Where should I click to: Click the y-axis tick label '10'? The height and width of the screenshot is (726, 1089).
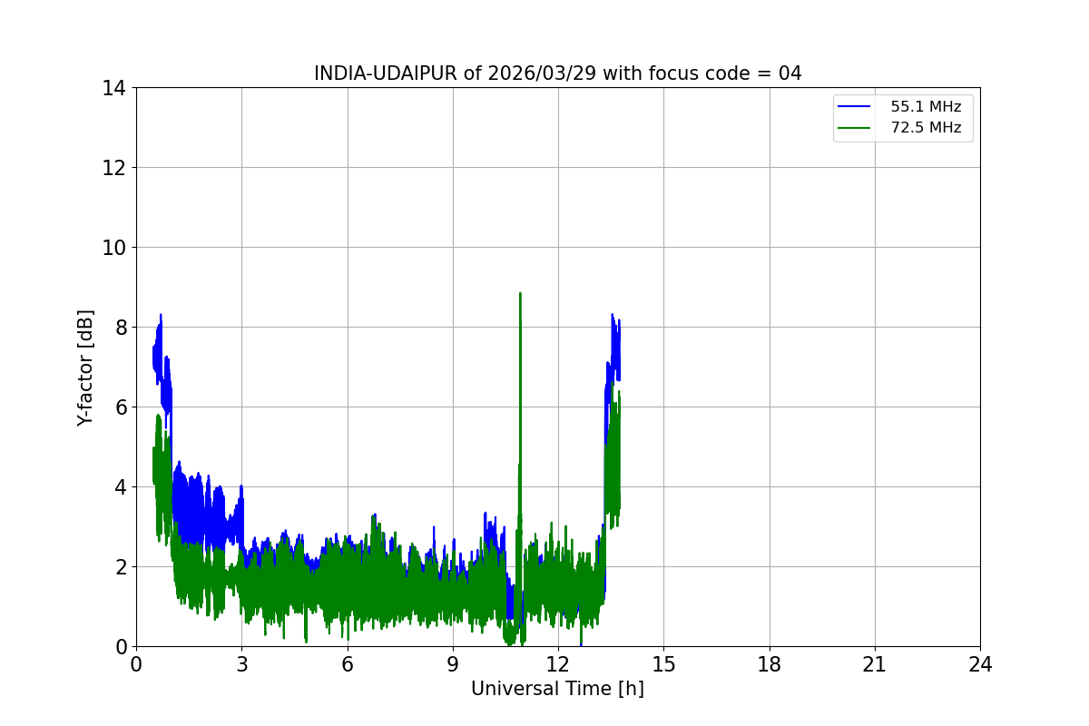pos(114,248)
